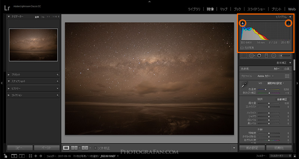Toggle shadow clipping indicator in histogram

coord(243,23)
